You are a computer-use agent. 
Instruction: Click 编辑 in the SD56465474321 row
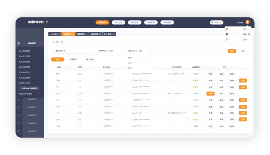(x=222, y=113)
